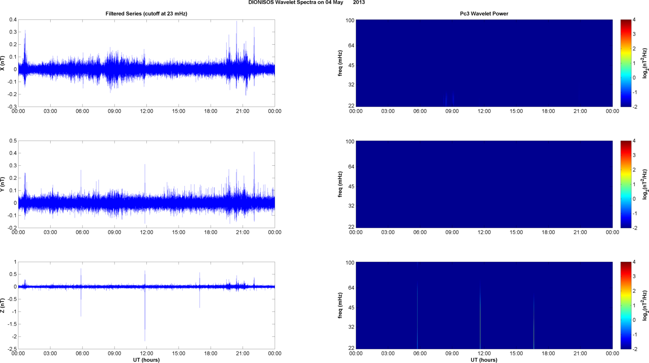
Task: Click the middle Pc3 wavelet power spectrogram
Action: 484,184
